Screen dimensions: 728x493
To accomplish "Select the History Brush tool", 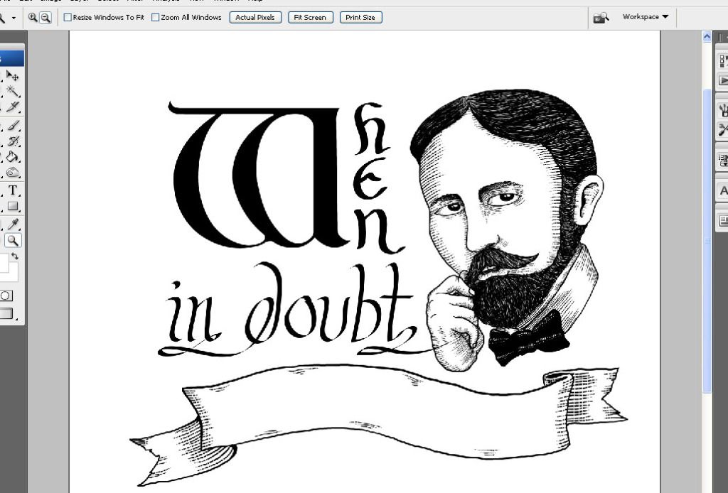I will point(13,141).
